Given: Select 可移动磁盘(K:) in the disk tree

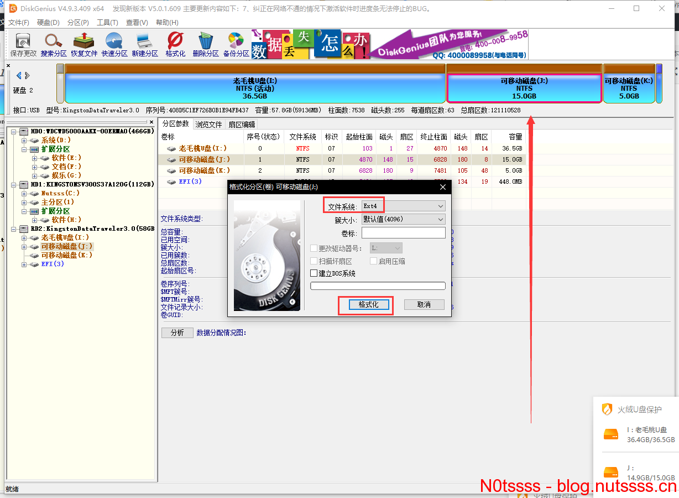Looking at the screenshot, I should [67, 255].
